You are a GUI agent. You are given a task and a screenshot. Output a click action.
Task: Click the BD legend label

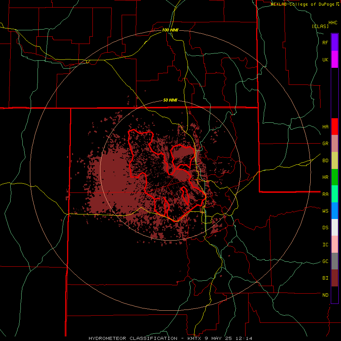pos(325,161)
